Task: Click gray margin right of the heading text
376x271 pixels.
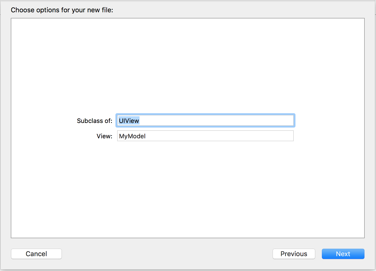Action: [231, 10]
